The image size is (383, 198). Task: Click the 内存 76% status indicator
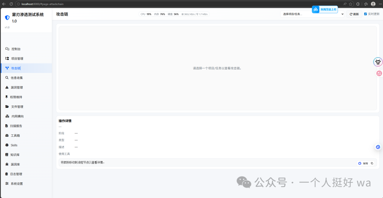point(160,14)
